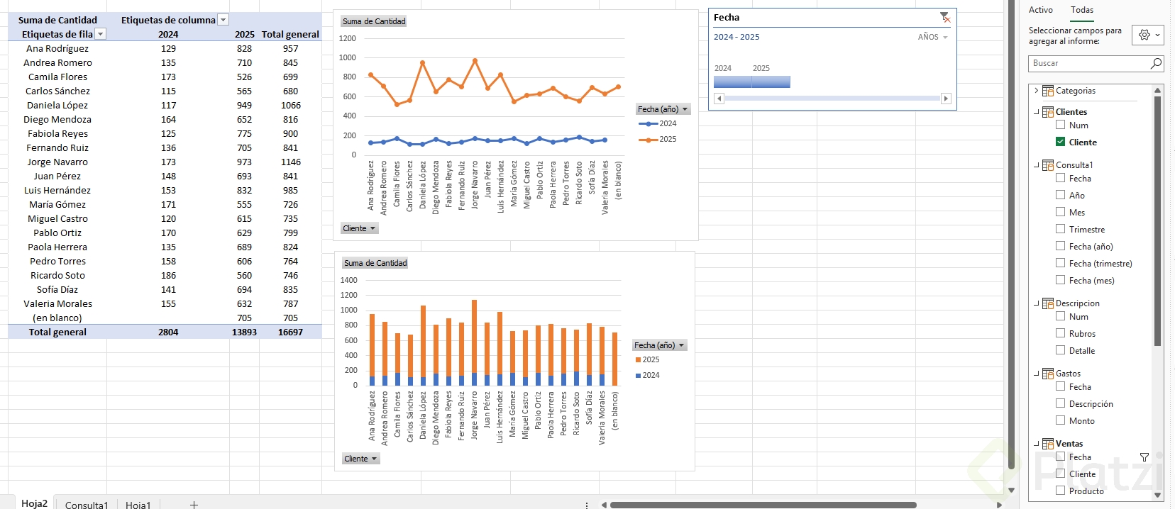
Task: Check the Mes field in Consulta1
Action: pos(1061,212)
